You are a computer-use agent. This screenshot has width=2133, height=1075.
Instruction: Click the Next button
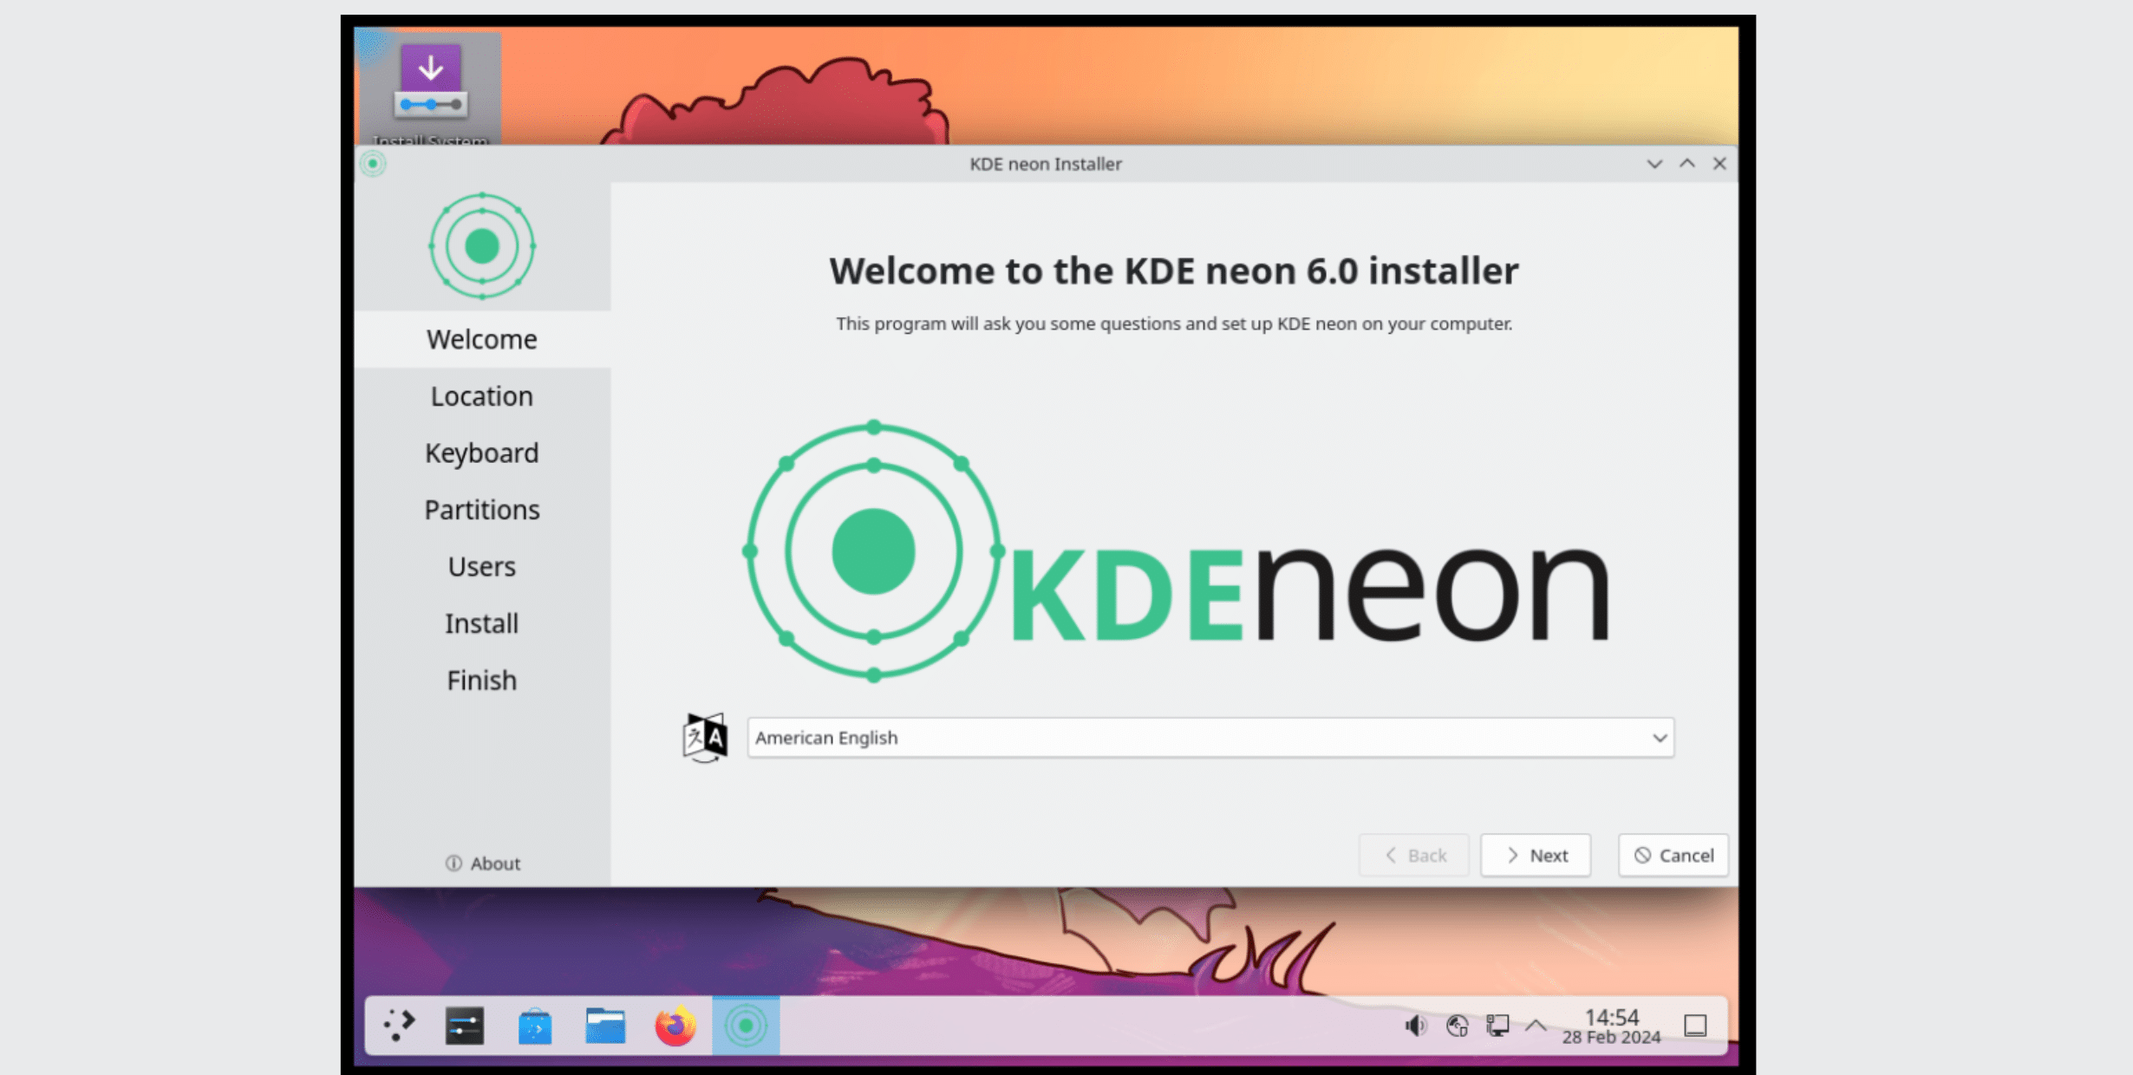(x=1536, y=856)
